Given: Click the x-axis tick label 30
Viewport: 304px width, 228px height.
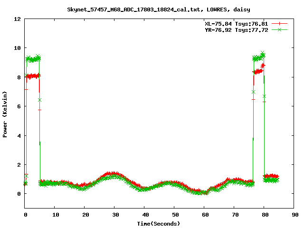Looking at the screenshot, I should (x=115, y=215).
